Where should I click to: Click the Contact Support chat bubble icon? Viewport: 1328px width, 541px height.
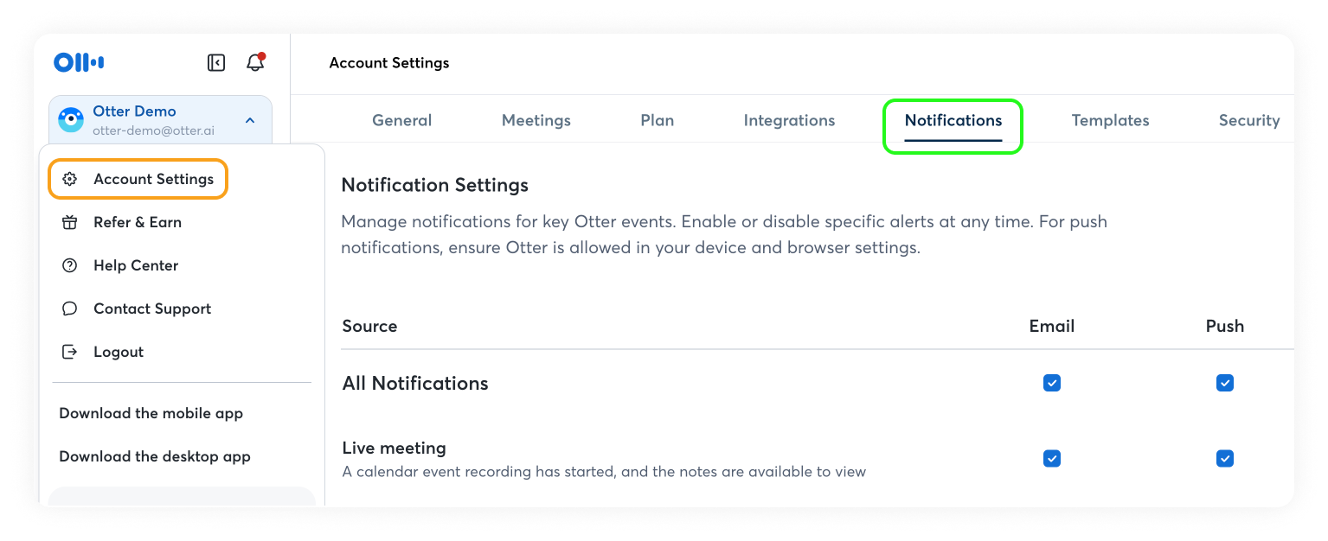click(x=70, y=309)
